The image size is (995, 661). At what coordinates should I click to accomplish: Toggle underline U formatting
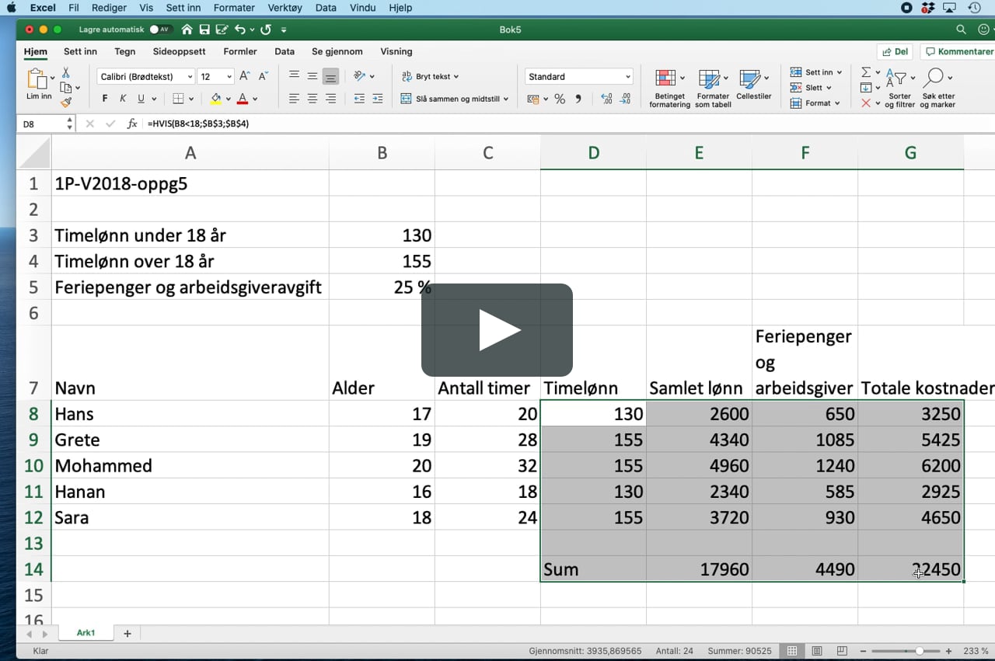(141, 99)
